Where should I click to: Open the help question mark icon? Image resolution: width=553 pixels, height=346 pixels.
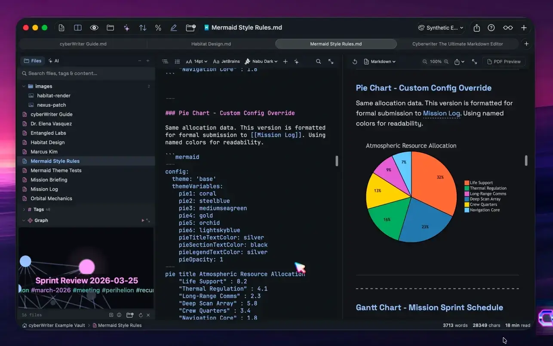point(491,28)
